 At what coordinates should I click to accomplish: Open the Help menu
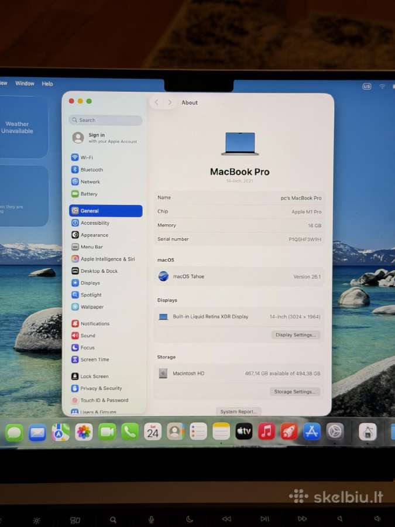click(47, 84)
